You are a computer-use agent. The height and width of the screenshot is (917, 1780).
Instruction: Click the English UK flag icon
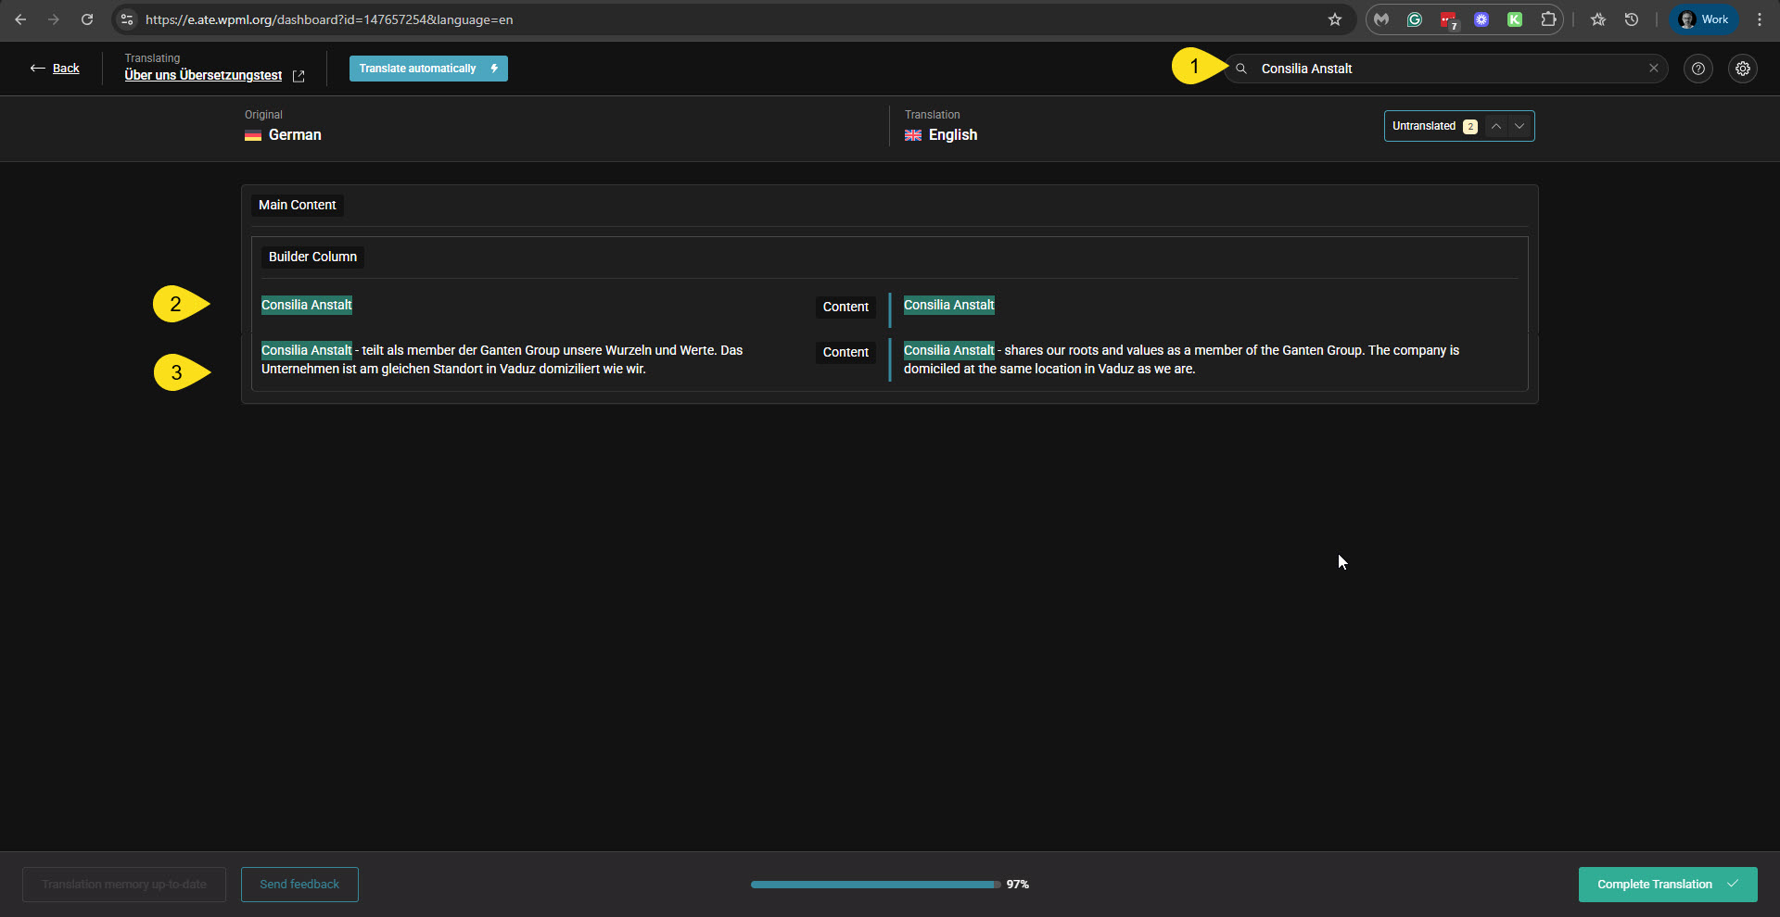913,135
